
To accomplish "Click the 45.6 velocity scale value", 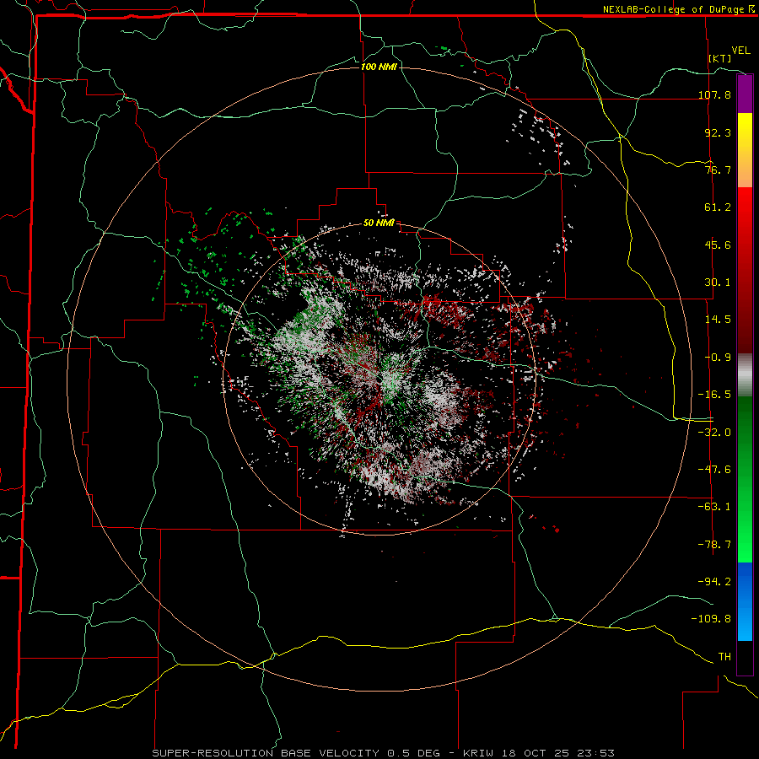I will point(718,245).
